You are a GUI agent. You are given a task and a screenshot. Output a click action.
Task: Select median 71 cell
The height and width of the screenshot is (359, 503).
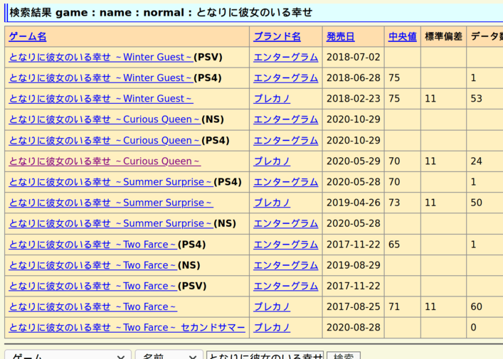(403, 307)
